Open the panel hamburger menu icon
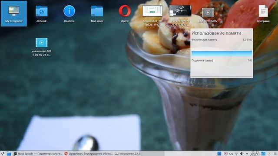 point(275,153)
